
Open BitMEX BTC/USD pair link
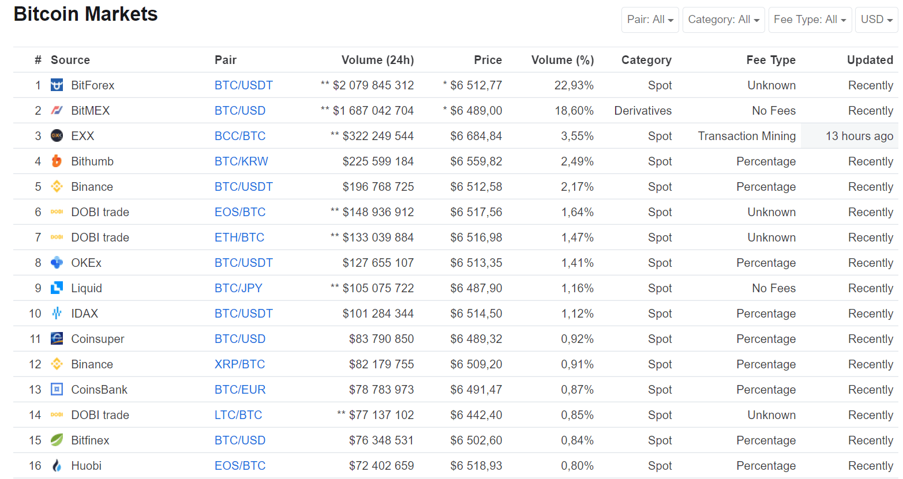click(x=240, y=111)
